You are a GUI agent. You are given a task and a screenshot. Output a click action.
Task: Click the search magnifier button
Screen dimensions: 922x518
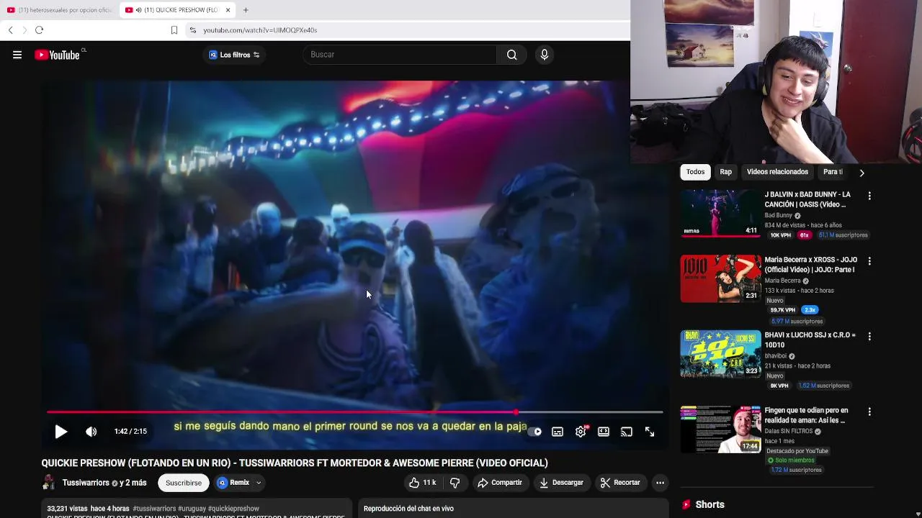511,55
